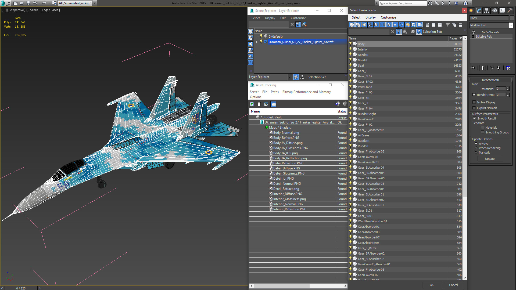Enable Isoline Display checkbox
This screenshot has height=290, width=516.
(474, 102)
